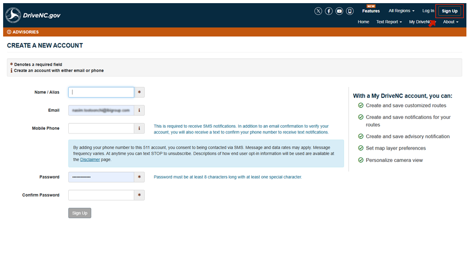Focus the Email input field

coord(101,110)
